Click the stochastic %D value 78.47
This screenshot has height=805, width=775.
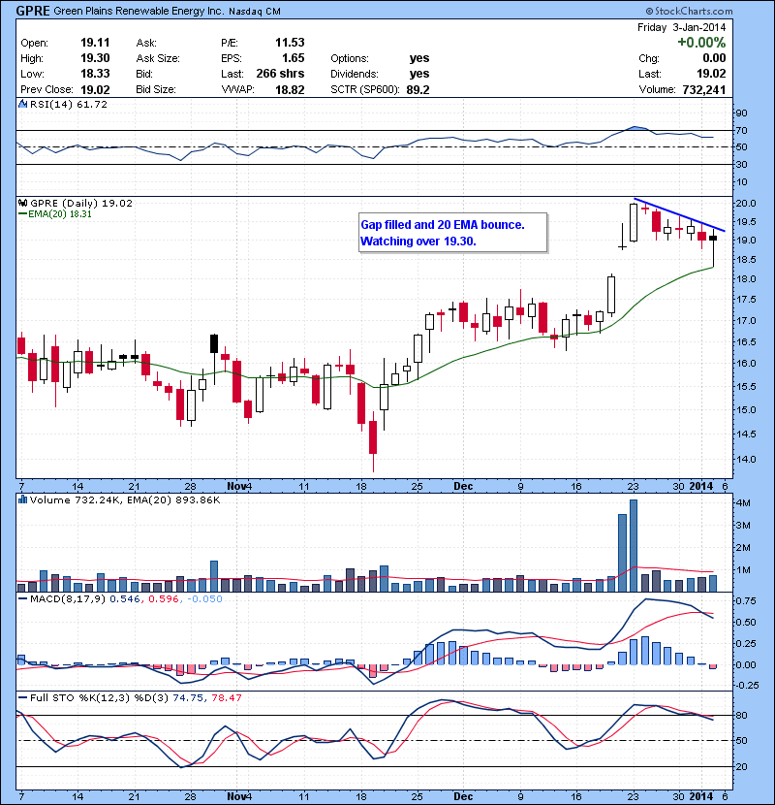click(x=226, y=697)
